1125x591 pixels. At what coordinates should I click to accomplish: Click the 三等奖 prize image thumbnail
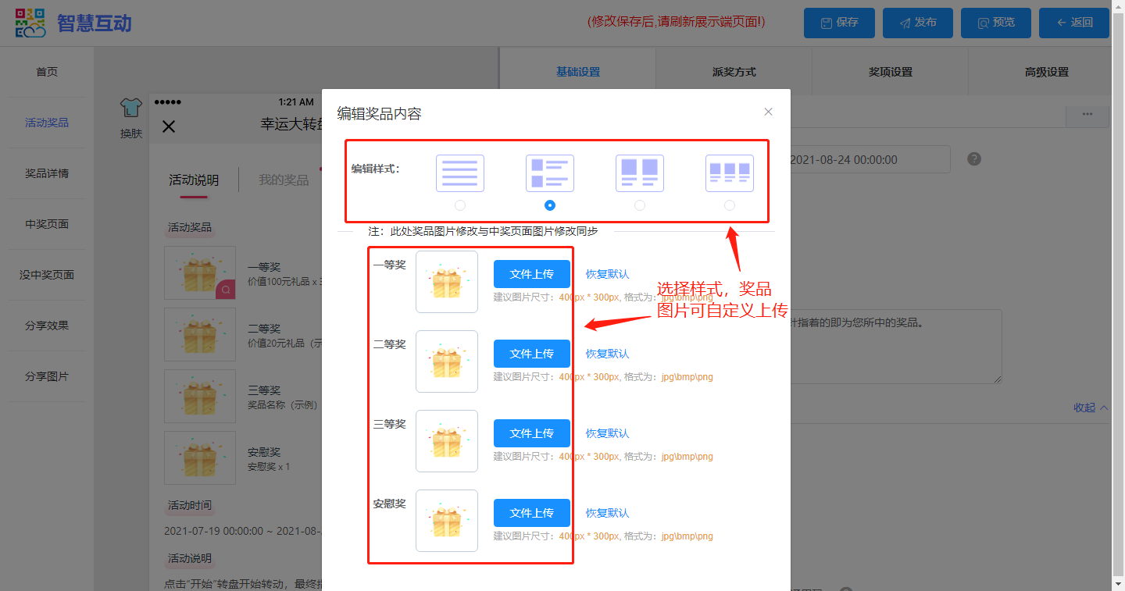(x=447, y=441)
